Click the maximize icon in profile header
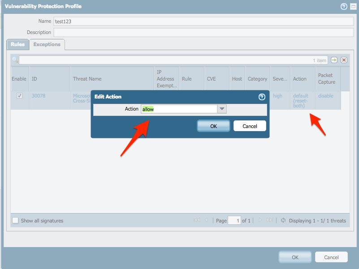Screen dimensions: 359x269 pyautogui.click(x=353, y=7)
